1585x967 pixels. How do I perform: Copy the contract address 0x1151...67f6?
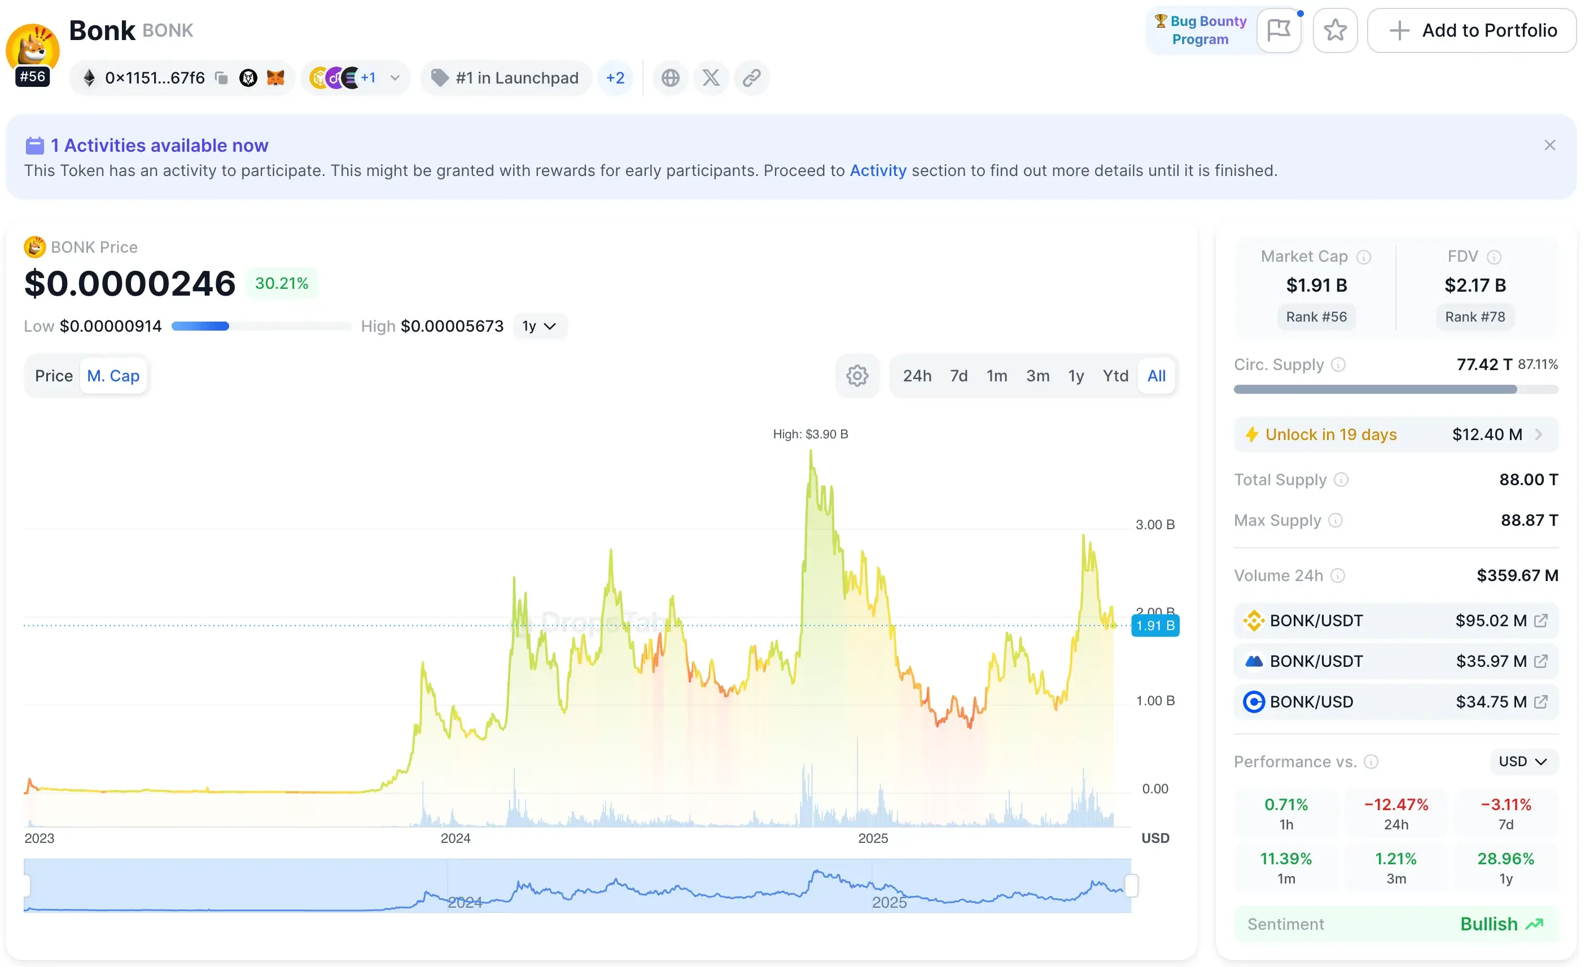pos(221,78)
